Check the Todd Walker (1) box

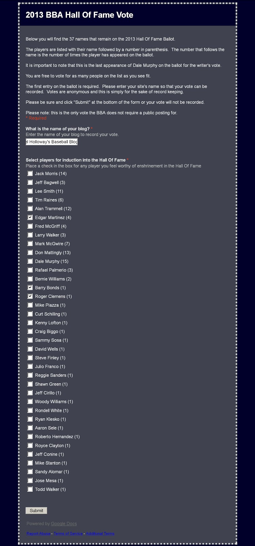(x=30, y=489)
